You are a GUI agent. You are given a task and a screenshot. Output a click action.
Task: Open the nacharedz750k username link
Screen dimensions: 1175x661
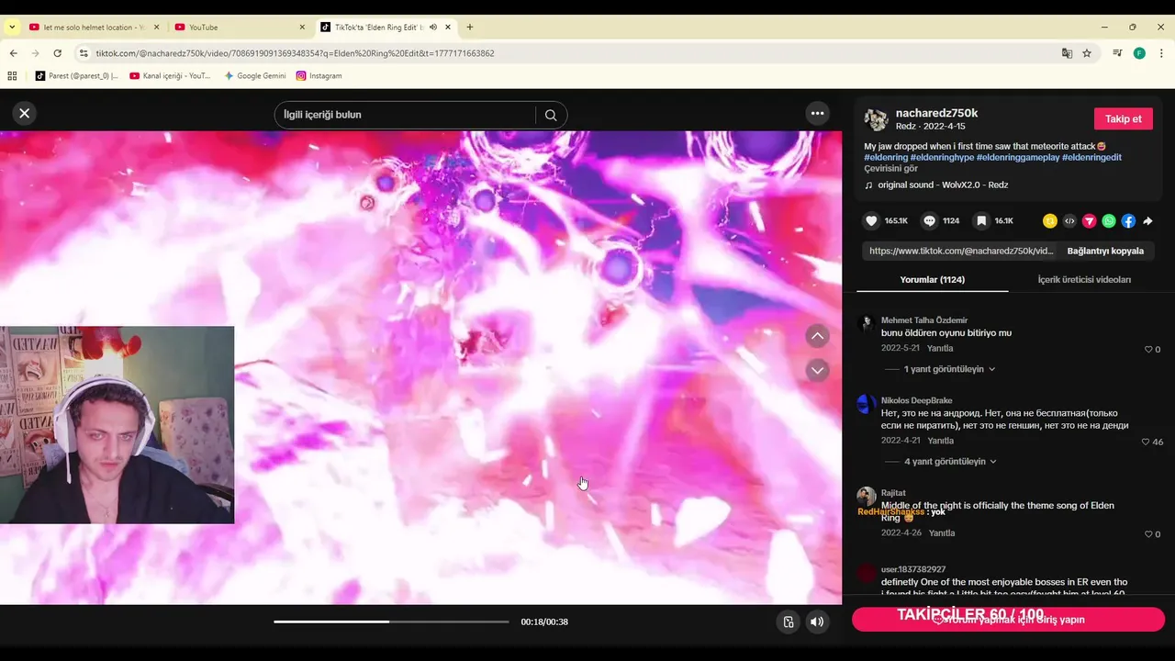coord(936,113)
